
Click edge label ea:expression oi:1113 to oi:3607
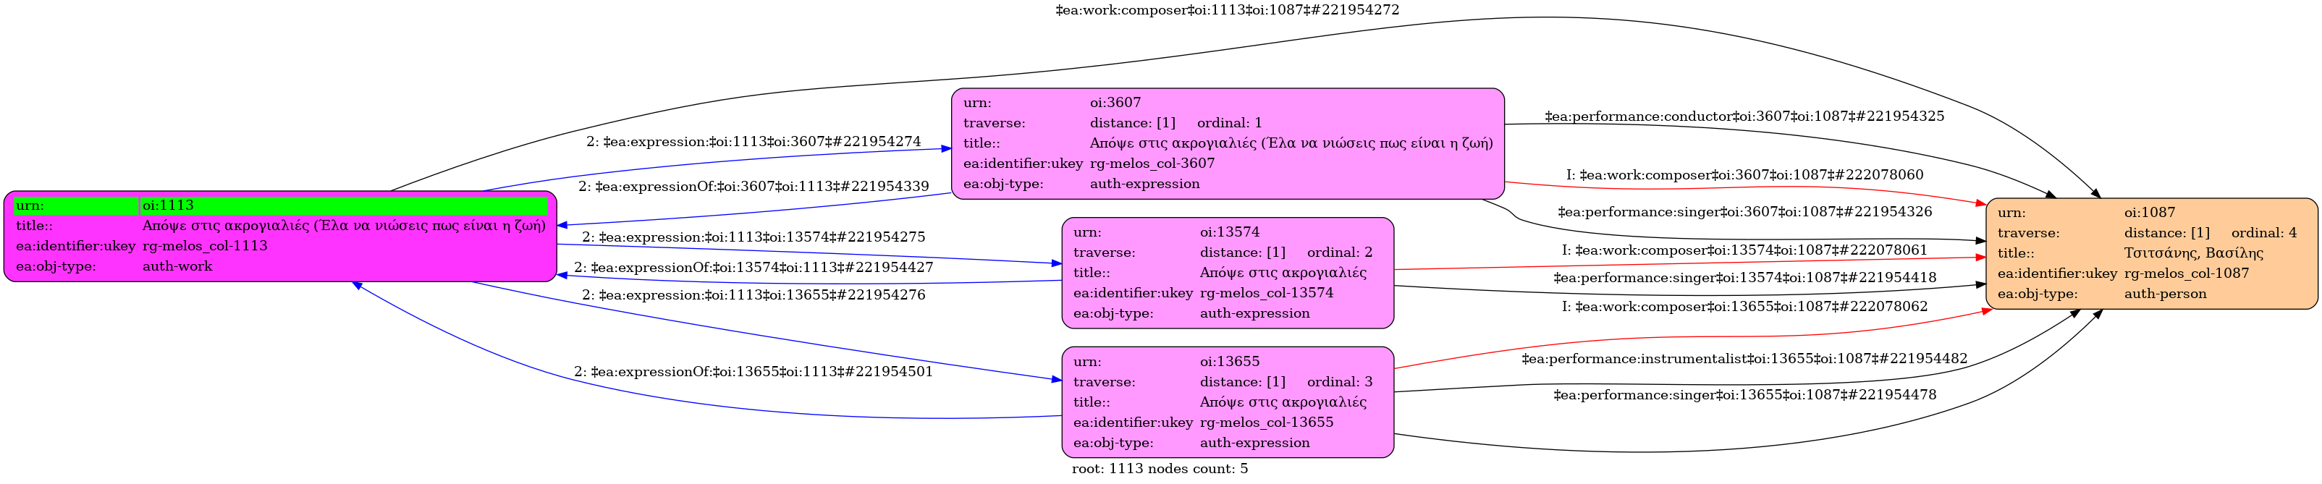[753, 142]
